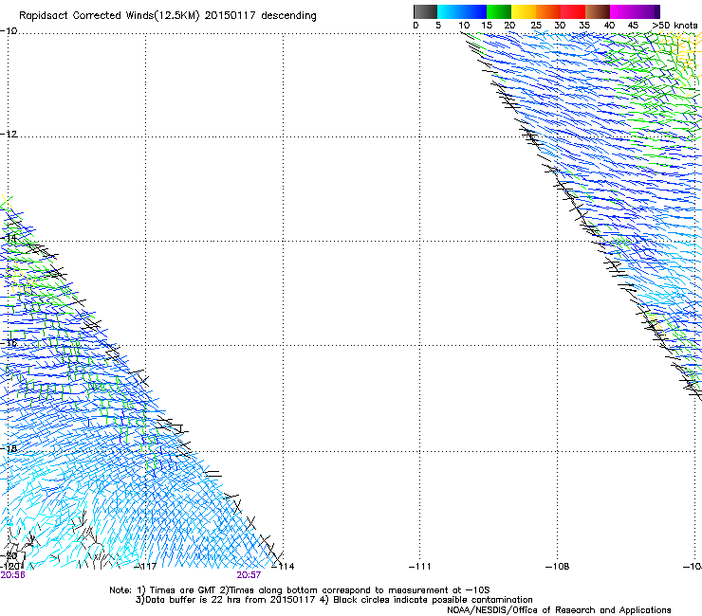Screen dimensions: 702x616
Task: Click the NOAA/NESDIS office credit text
Action: tap(559, 610)
